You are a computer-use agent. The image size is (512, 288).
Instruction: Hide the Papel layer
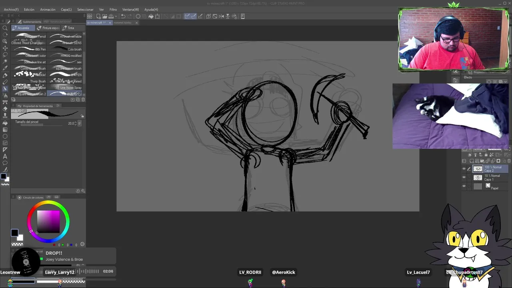464,186
